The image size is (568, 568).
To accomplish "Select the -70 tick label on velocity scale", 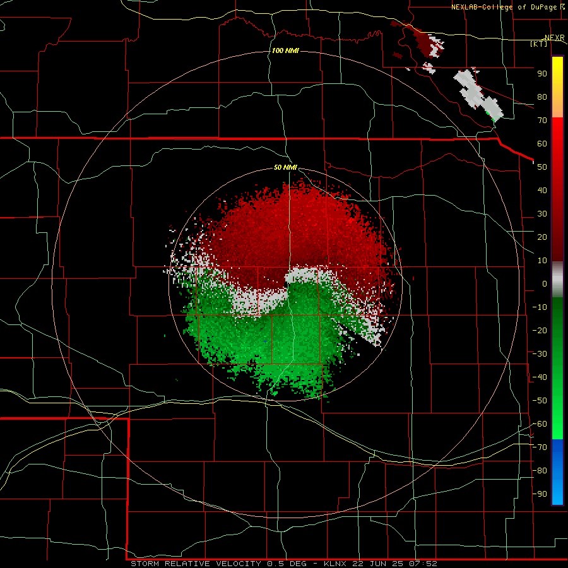I will pos(540,447).
